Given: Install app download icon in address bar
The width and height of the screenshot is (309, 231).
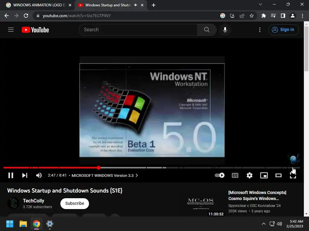Looking at the screenshot, I should (232, 16).
